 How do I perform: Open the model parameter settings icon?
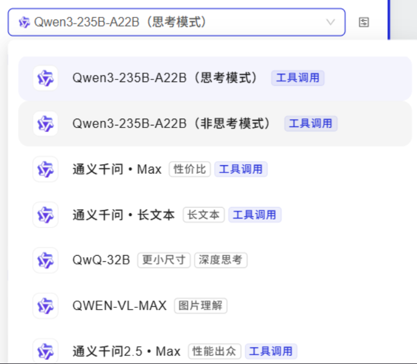(364, 22)
